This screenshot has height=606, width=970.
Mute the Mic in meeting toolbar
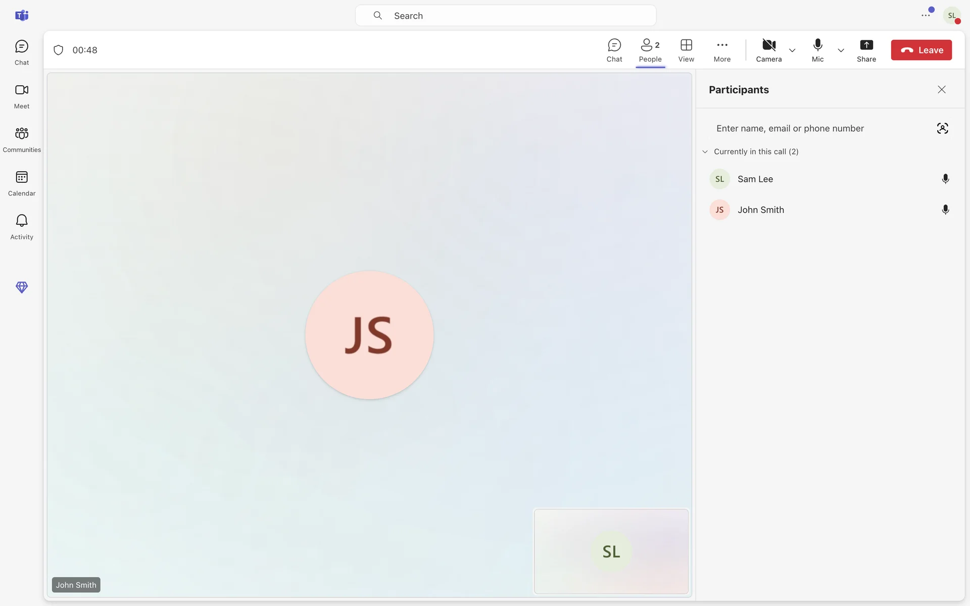(x=817, y=50)
